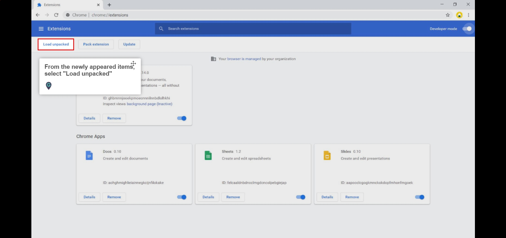Click the search magnifier icon

pyautogui.click(x=161, y=28)
